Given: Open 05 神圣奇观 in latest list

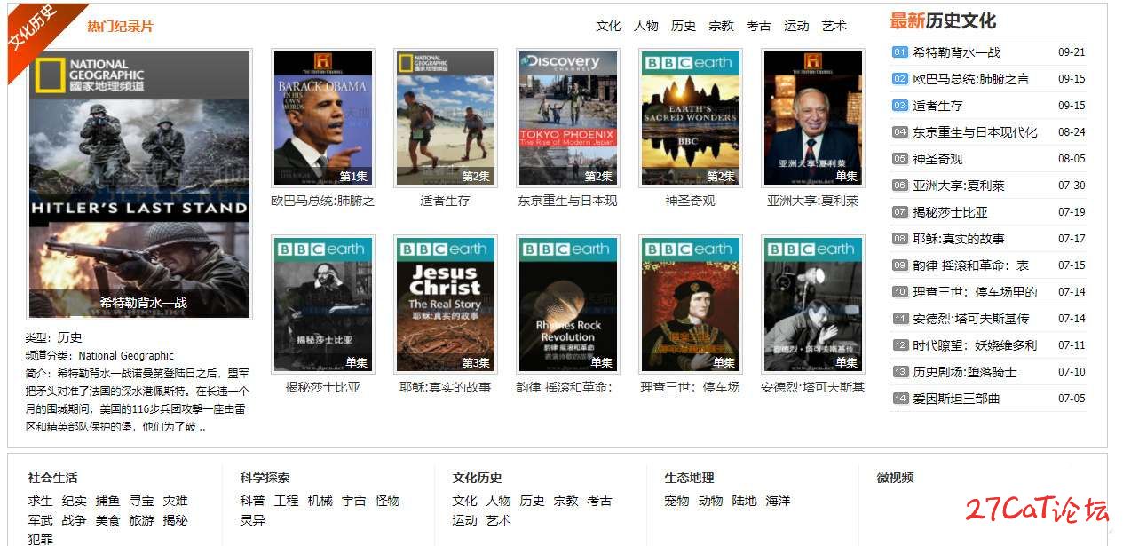Looking at the screenshot, I should 937,159.
